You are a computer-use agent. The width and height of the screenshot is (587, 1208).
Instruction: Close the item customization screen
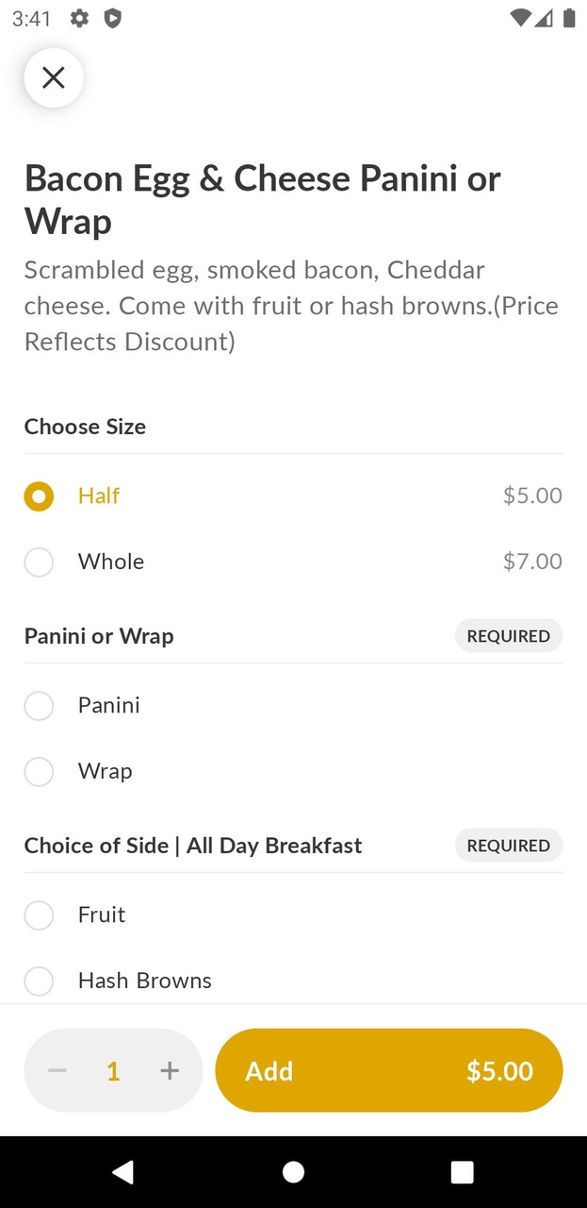(x=54, y=77)
